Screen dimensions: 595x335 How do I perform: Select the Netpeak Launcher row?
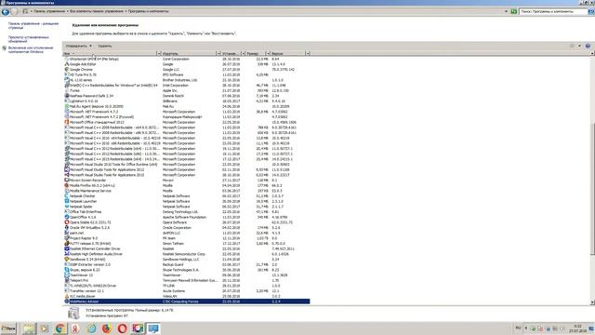186,201
